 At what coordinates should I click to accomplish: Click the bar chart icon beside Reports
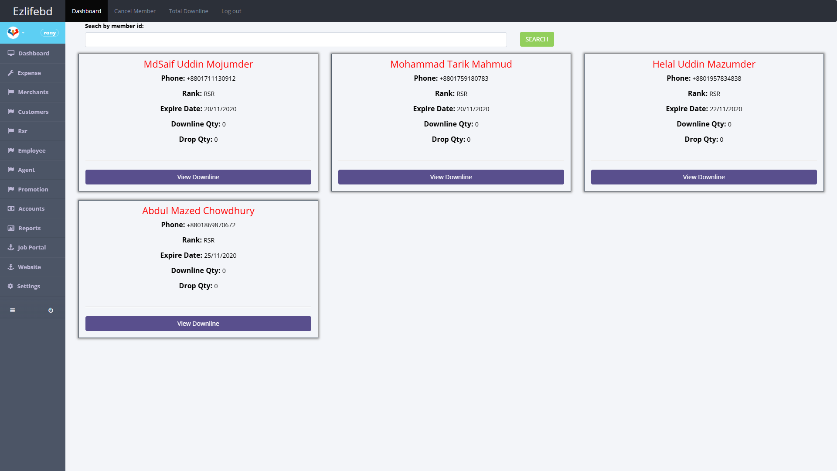pos(11,228)
